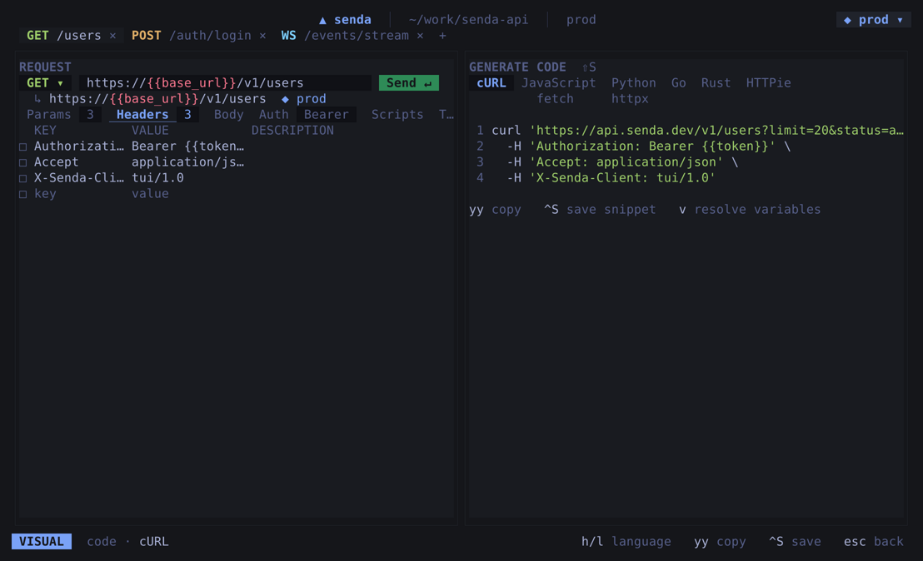Close the GET /users tab
Screen dimensions: 923x561
click(x=112, y=36)
